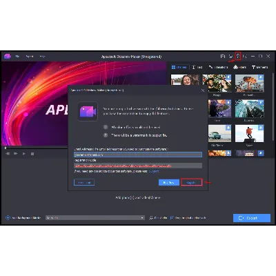
Task: Select the Old Times car theme thumbnail
Action: 219,134
